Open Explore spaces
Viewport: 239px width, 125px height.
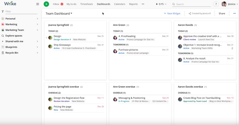(x=14, y=36)
